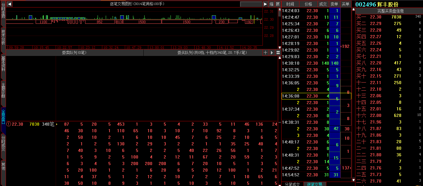Click the plus icon beside 委买队列 header

[265, 53]
